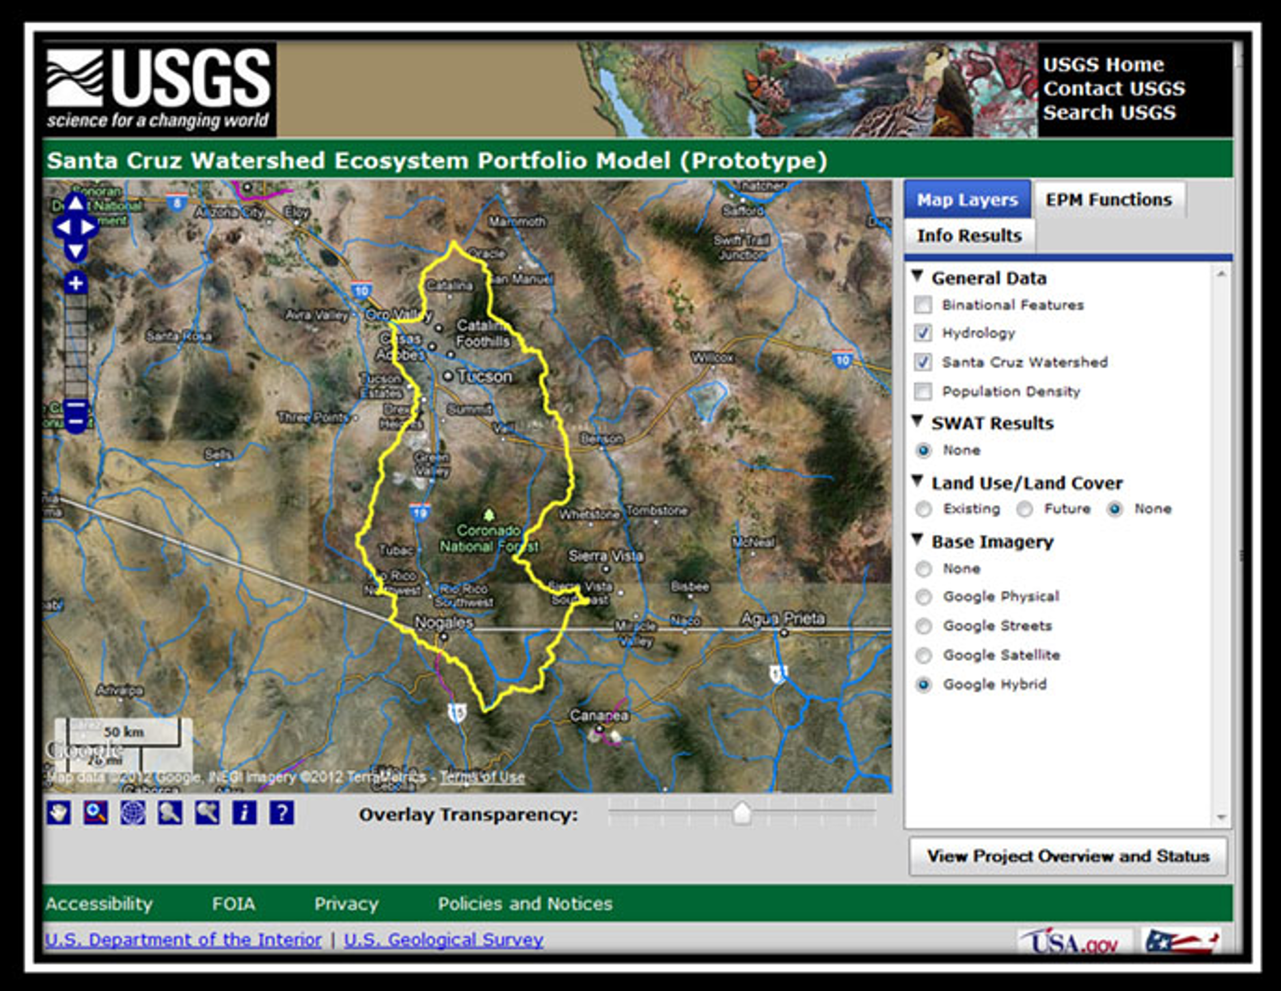Viewport: 1281px width, 991px height.
Task: Select the pan hand tool
Action: click(58, 813)
